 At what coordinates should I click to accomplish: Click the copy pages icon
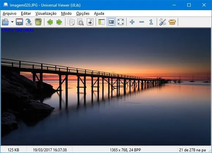(71, 22)
